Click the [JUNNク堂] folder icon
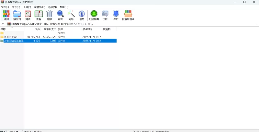259x132 pixels. 2,37
